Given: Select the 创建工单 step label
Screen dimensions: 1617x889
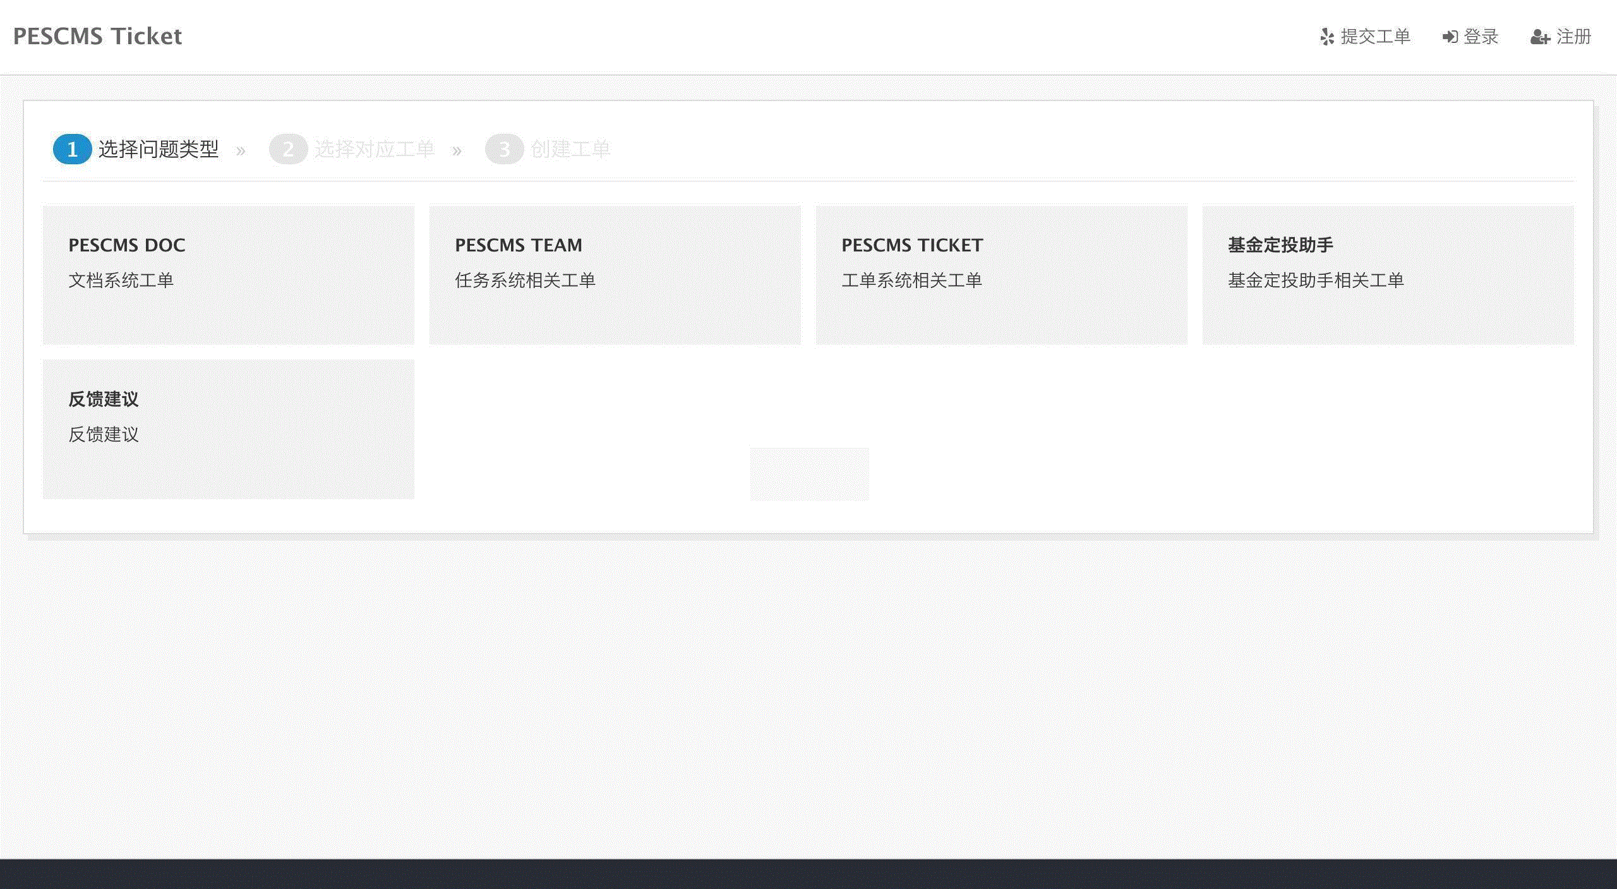Looking at the screenshot, I should click(x=570, y=149).
